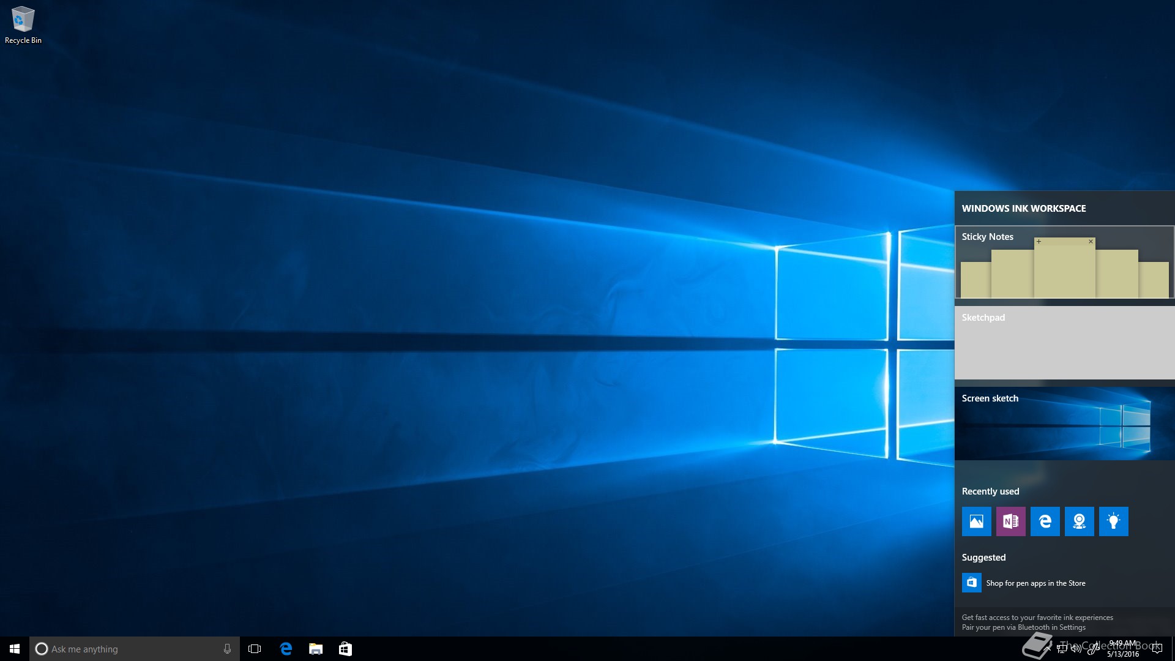
Task: Open the lightbulb Tips app in Recently used
Action: coord(1114,521)
